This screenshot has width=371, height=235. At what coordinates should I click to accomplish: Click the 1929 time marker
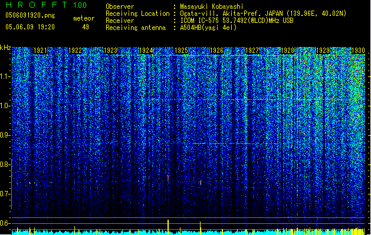323,51
